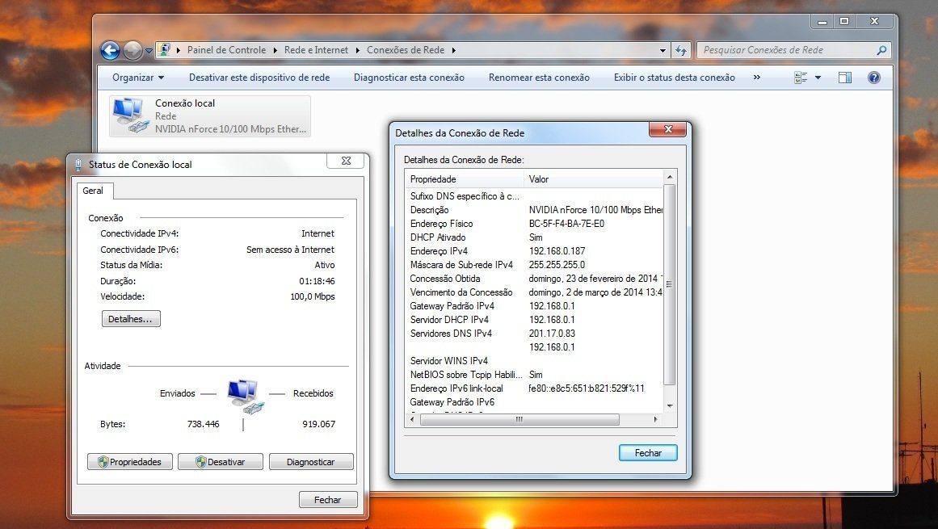Select the Concessão Obtida row
This screenshot has height=529, width=938.
[533, 279]
